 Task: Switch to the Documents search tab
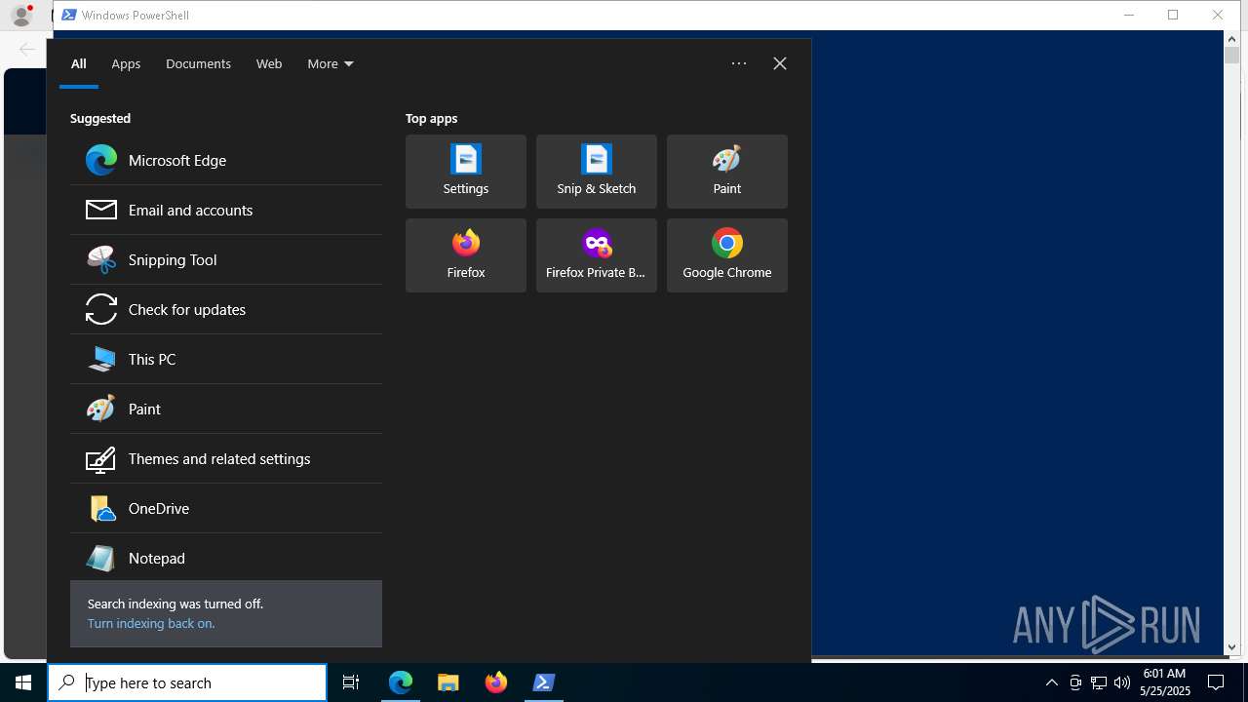coord(198,63)
